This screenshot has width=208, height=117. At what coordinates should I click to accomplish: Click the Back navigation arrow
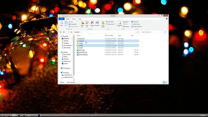tap(61, 32)
